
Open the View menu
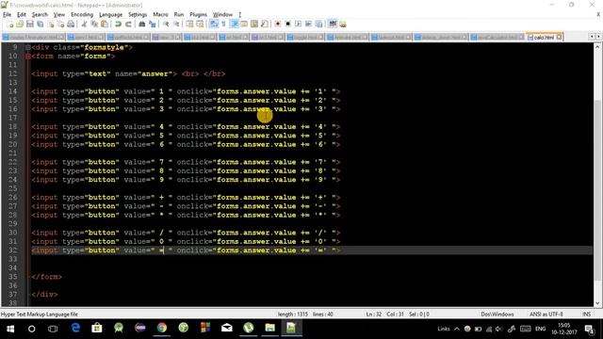point(58,15)
